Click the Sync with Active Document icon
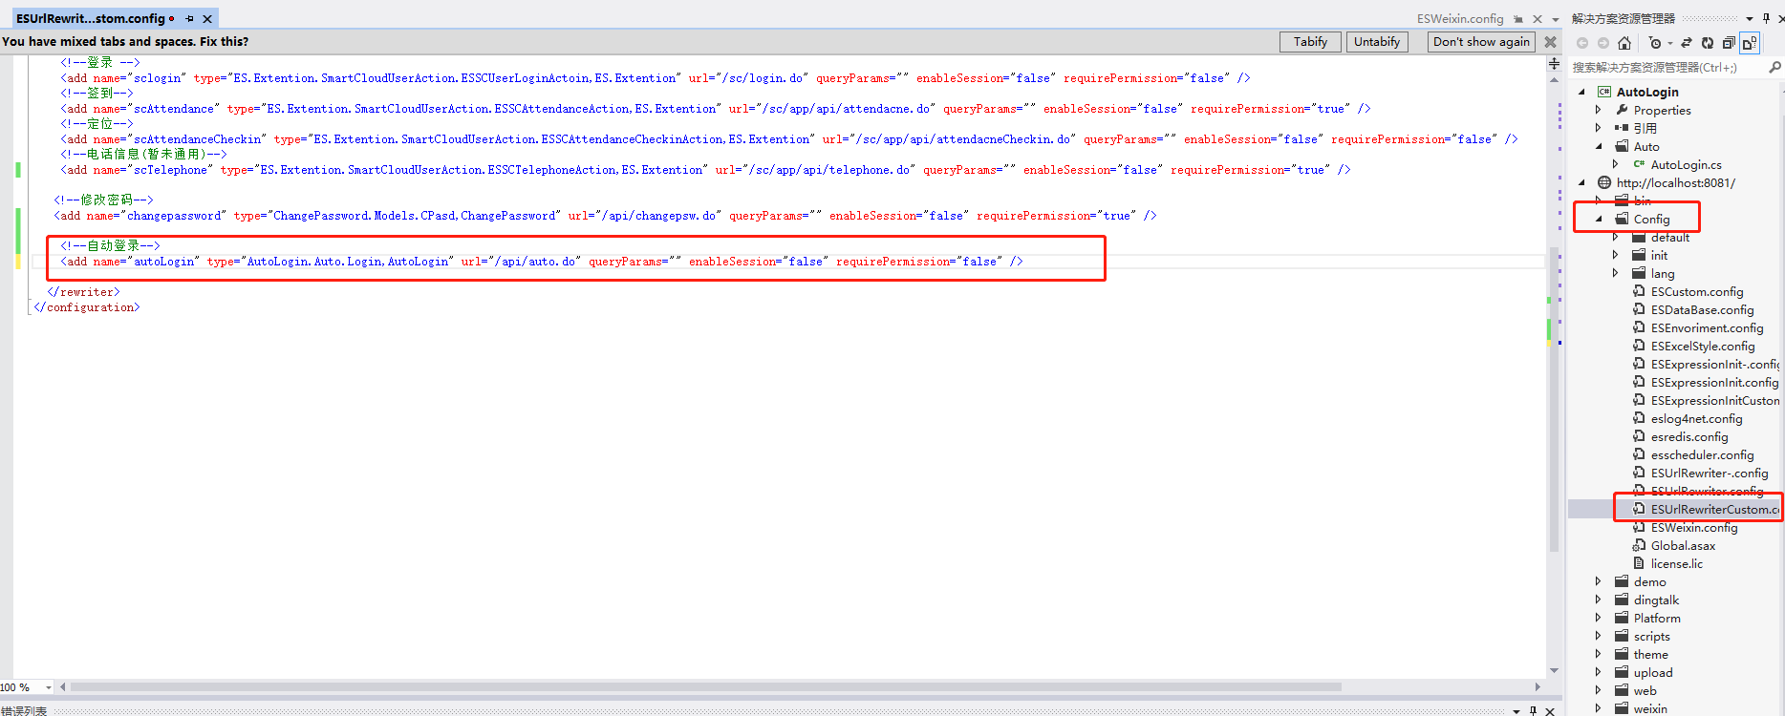The image size is (1785, 716). (x=1687, y=43)
